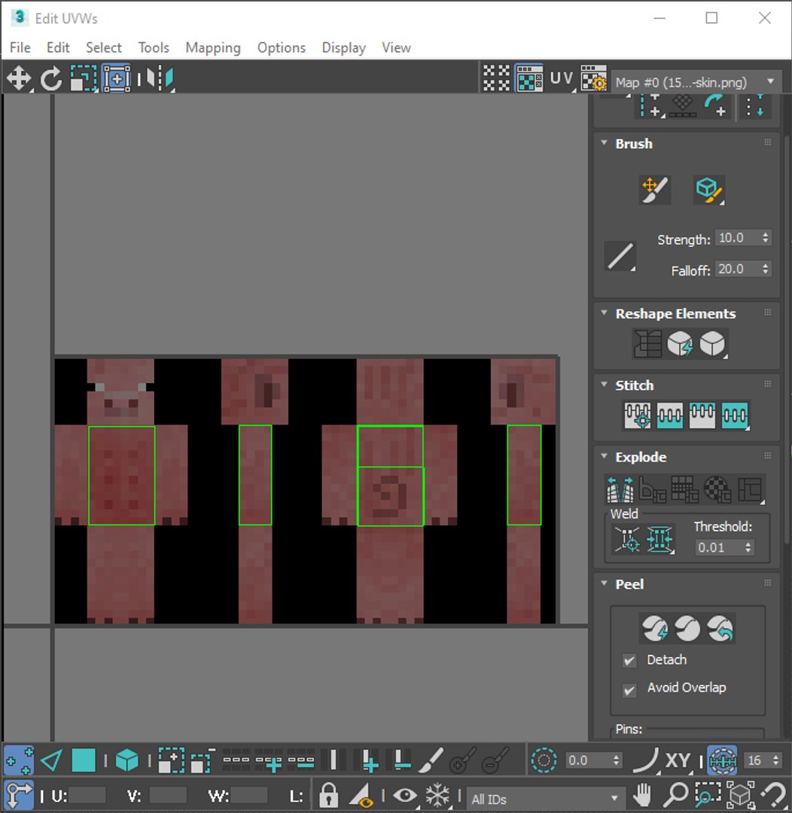
Task: Enable Vertex sub-object mode
Action: click(19, 760)
